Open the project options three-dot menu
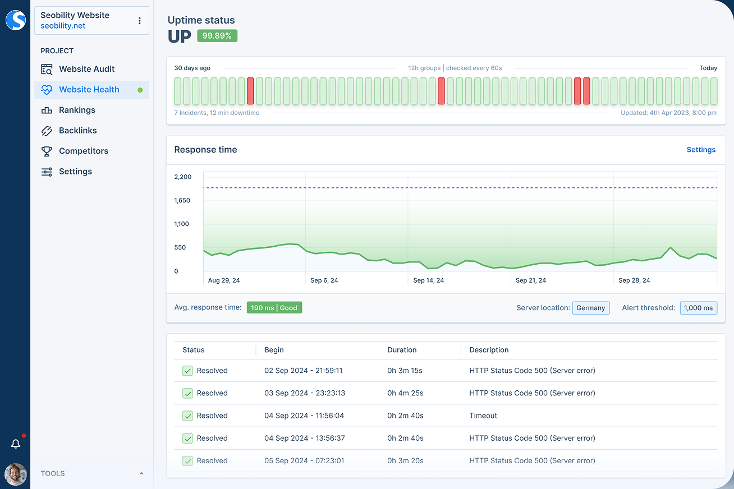Image resolution: width=734 pixels, height=489 pixels. coord(139,20)
